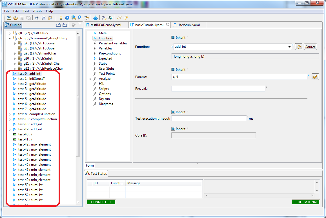
Task: Select test-40 green group item
Action: [x=25, y=134]
